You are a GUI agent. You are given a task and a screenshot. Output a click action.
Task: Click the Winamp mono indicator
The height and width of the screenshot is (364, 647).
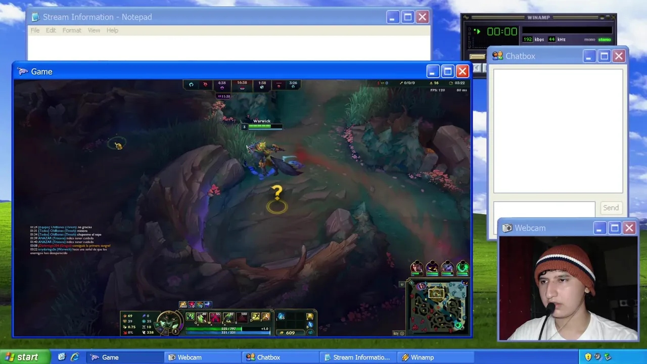click(589, 39)
